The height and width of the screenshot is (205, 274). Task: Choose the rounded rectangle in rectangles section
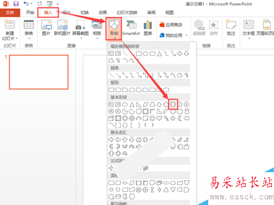(118, 90)
